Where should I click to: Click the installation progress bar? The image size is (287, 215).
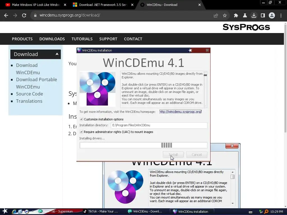(x=143, y=145)
